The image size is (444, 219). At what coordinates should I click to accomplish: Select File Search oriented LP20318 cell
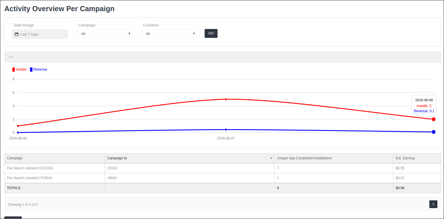coord(55,168)
